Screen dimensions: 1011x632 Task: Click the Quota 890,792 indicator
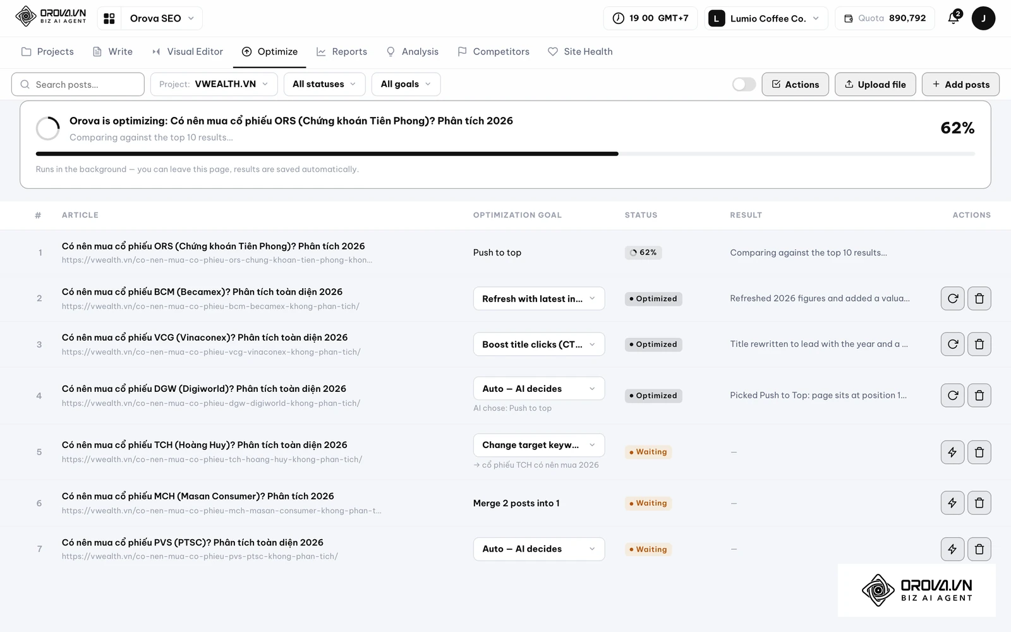coord(885,18)
